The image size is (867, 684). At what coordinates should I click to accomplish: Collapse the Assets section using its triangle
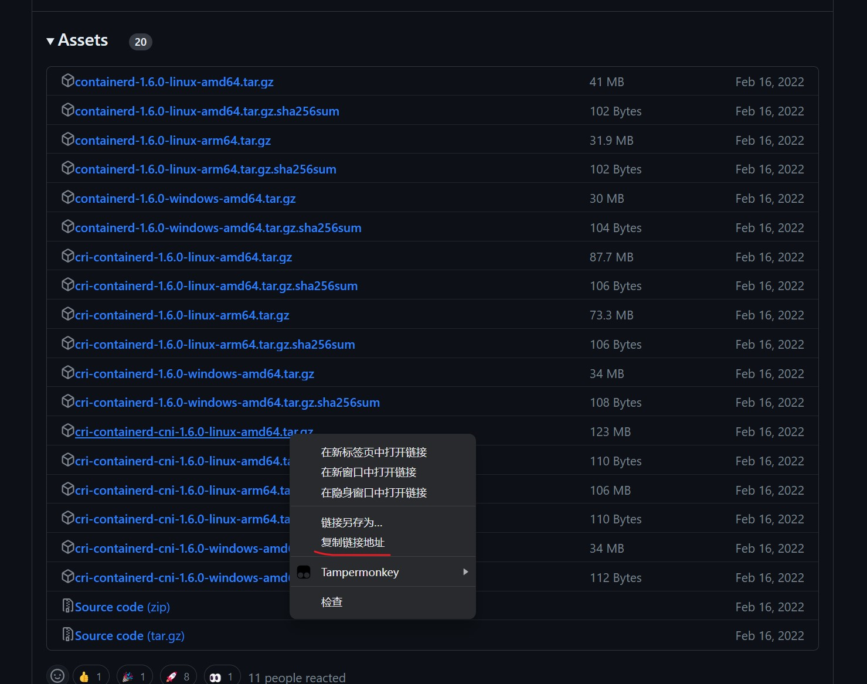(50, 40)
